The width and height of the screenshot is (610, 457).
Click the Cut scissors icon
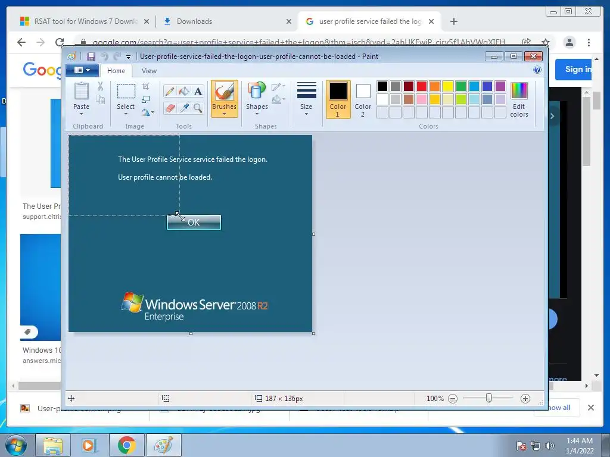tap(100, 86)
